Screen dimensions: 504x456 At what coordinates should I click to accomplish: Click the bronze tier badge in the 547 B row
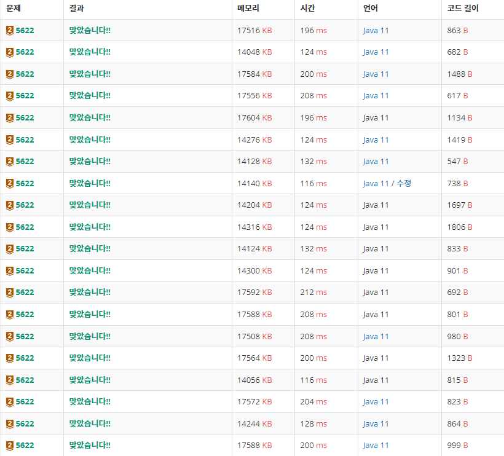coord(10,162)
